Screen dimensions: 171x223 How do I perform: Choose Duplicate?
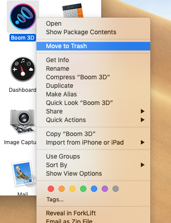pos(93,86)
